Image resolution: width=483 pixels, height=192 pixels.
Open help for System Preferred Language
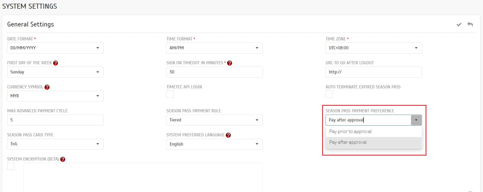pos(228,135)
